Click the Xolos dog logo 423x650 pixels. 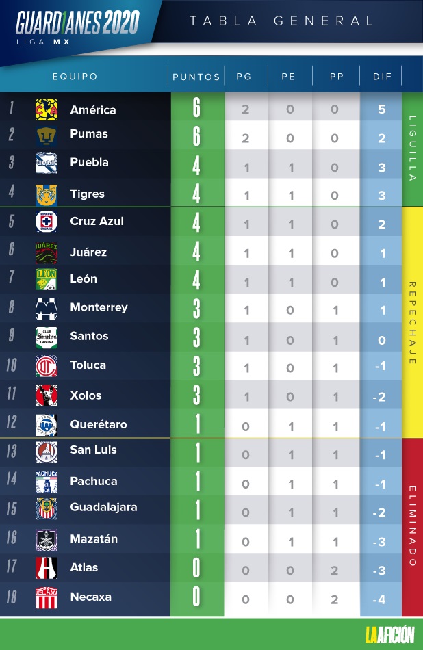tap(47, 395)
